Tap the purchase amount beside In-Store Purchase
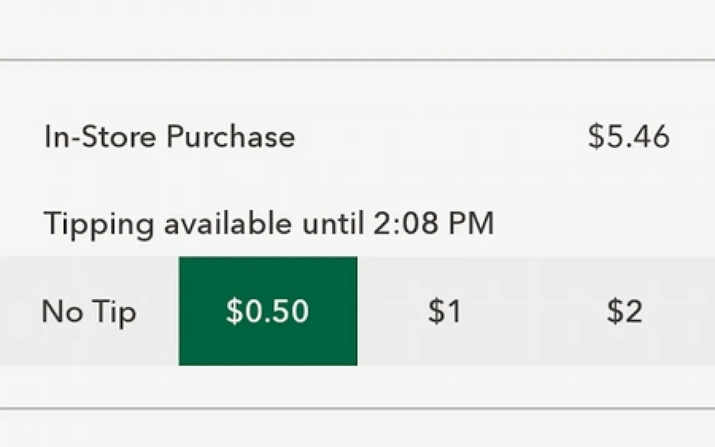The width and height of the screenshot is (715, 447). point(629,137)
